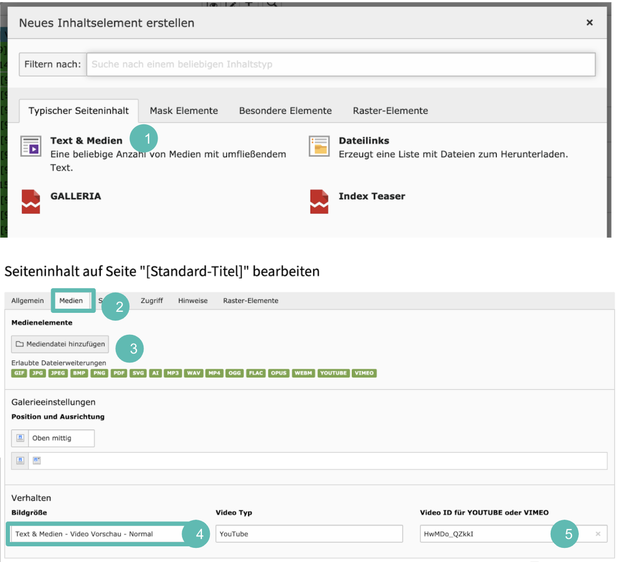Open the Allgemein tab
The width and height of the screenshot is (619, 562).
click(28, 300)
